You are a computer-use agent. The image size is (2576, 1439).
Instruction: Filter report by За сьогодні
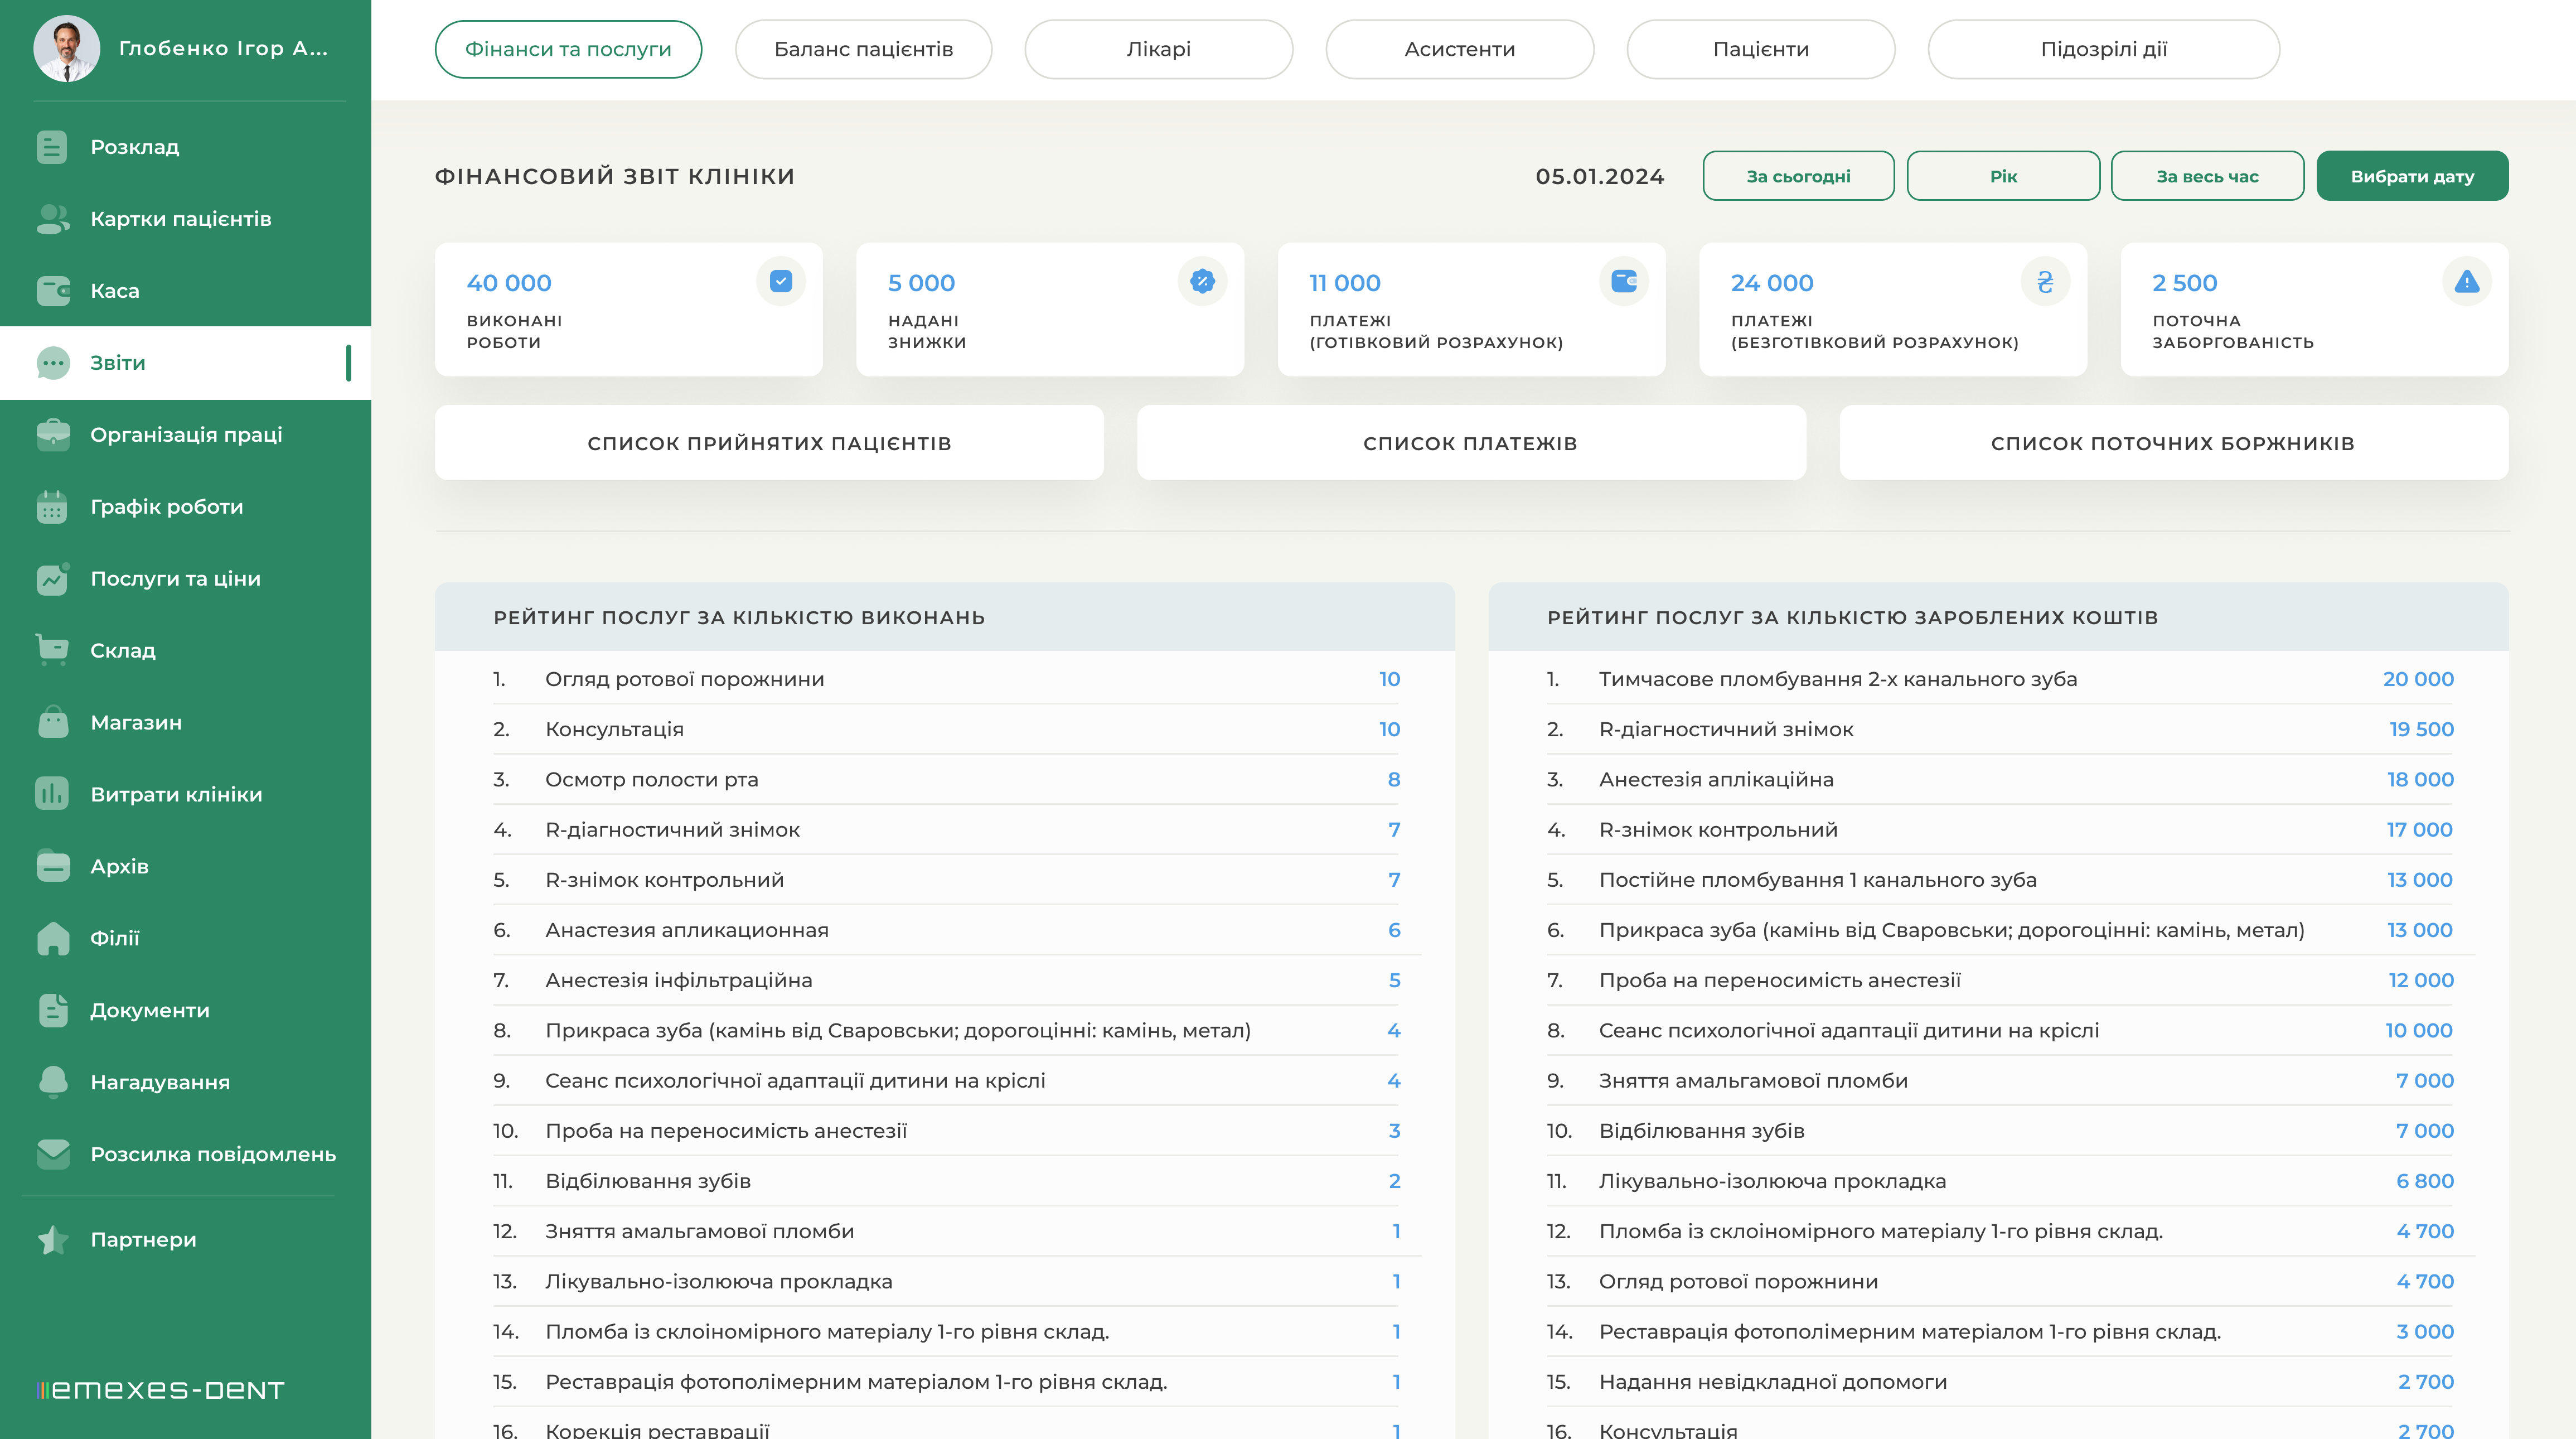[1798, 176]
